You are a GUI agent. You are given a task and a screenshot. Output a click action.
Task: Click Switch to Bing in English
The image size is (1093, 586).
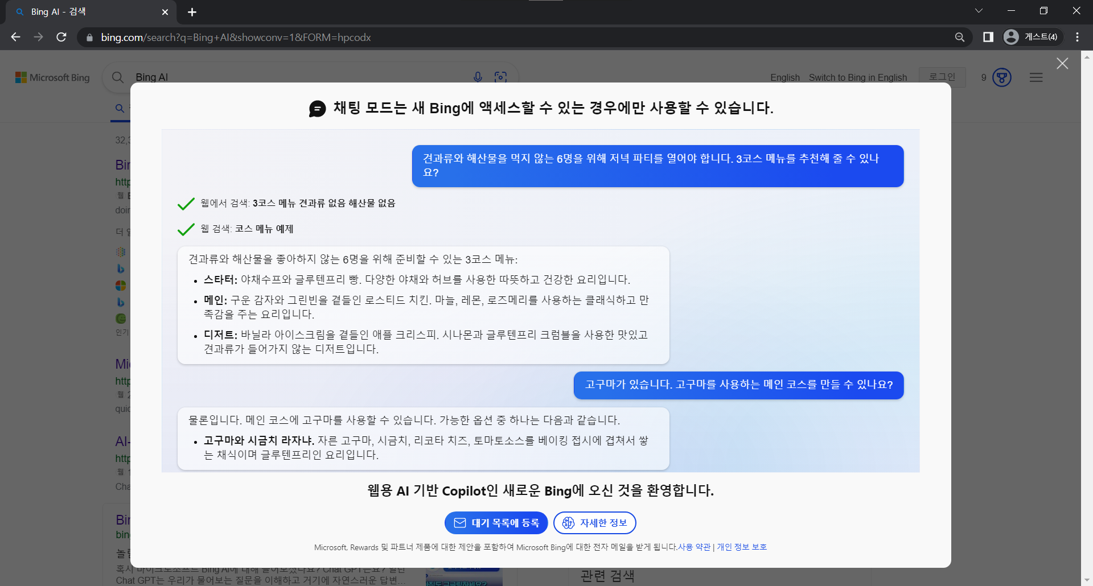click(858, 77)
